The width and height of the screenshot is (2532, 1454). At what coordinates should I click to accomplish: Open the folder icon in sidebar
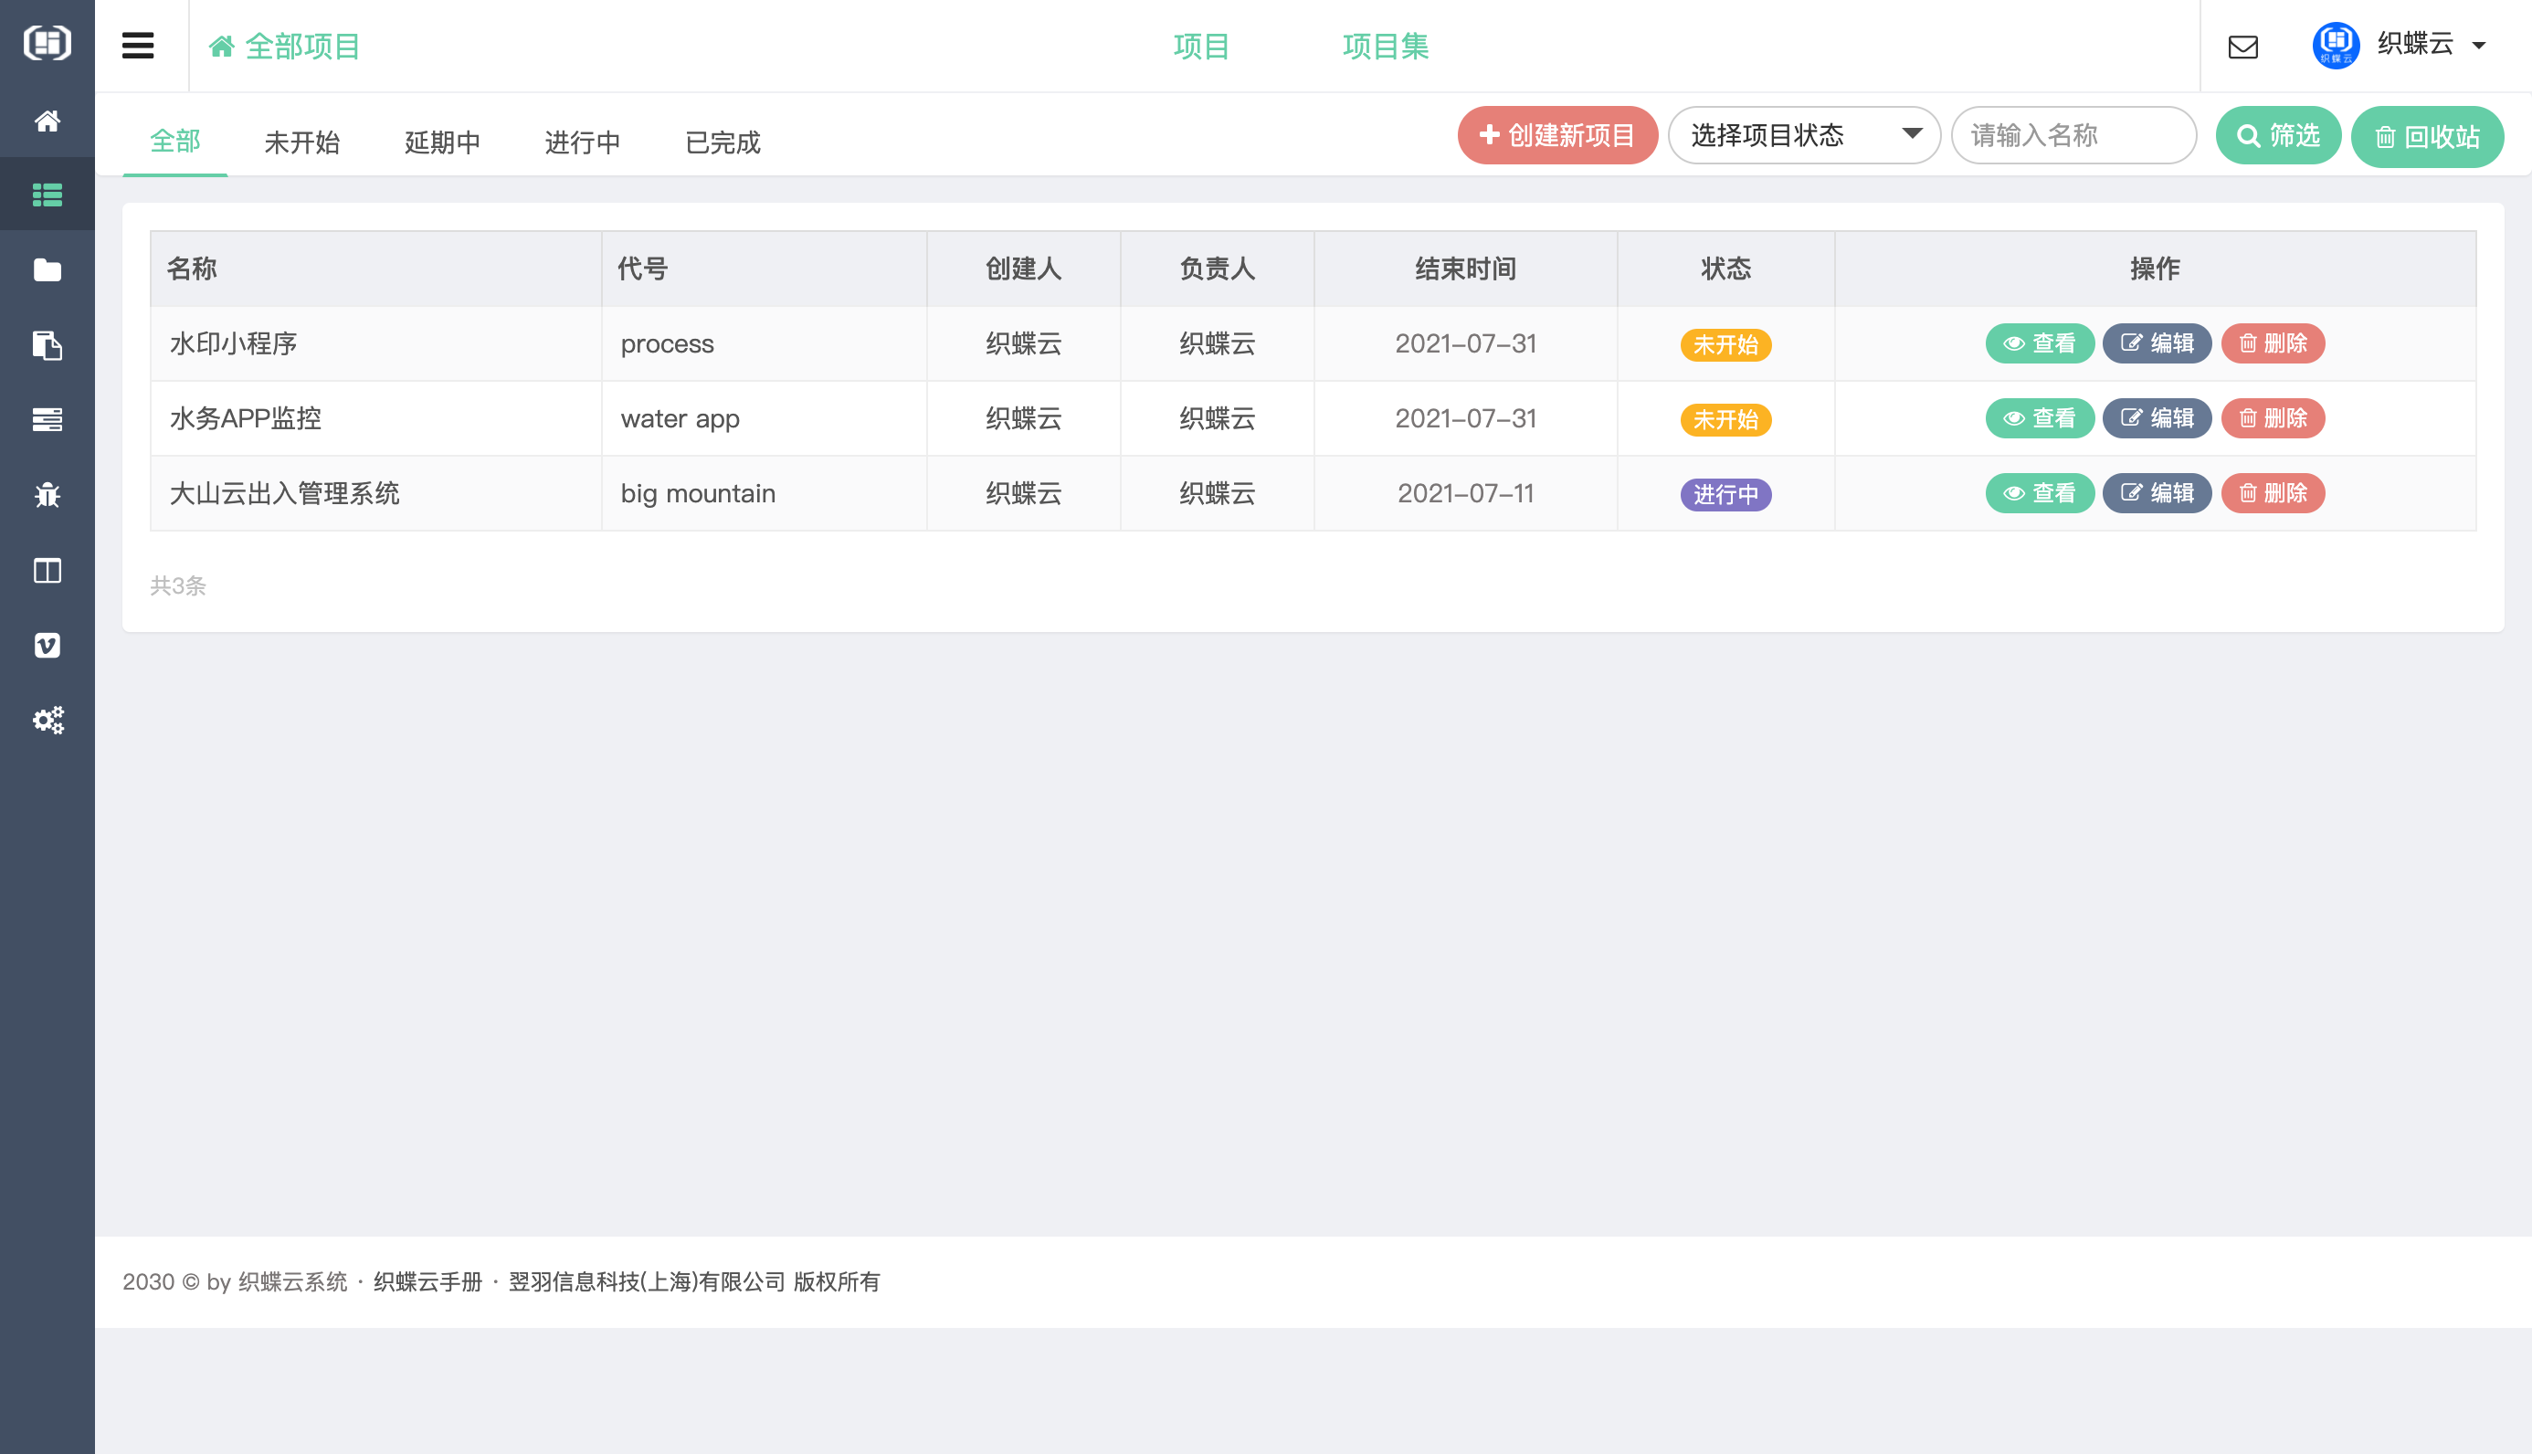(x=47, y=269)
